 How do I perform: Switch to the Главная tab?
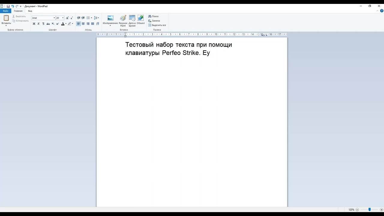coord(18,11)
